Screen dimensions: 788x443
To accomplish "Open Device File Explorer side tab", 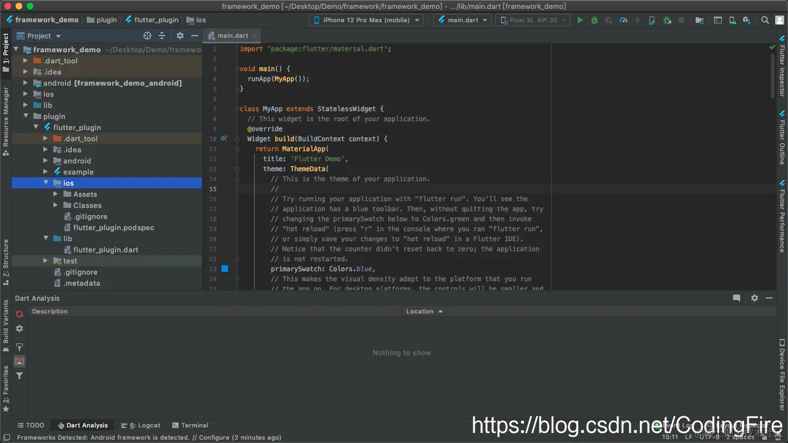I will pos(782,376).
